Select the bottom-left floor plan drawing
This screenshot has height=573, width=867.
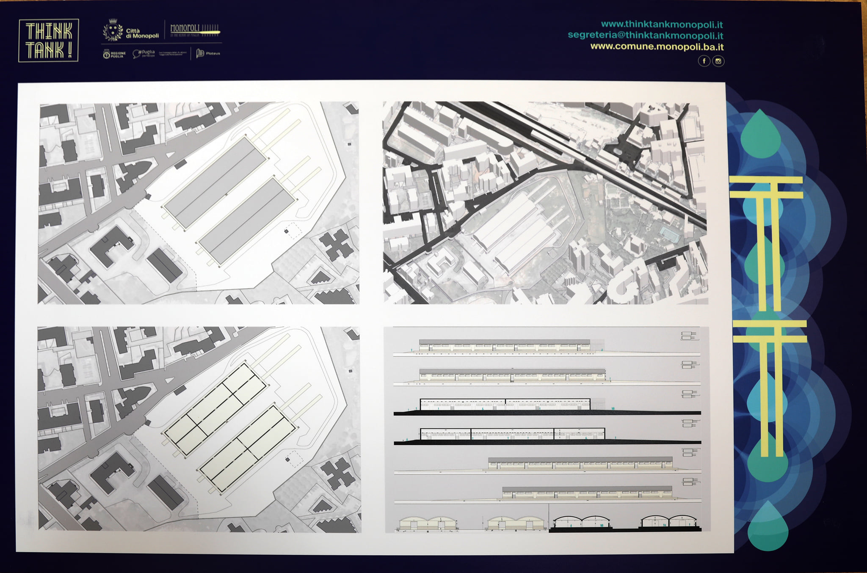pos(199,429)
